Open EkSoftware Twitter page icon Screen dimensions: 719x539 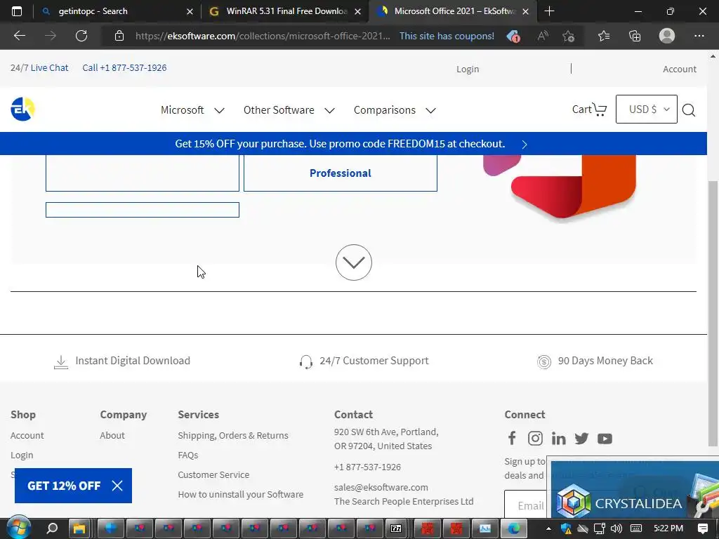point(581,438)
